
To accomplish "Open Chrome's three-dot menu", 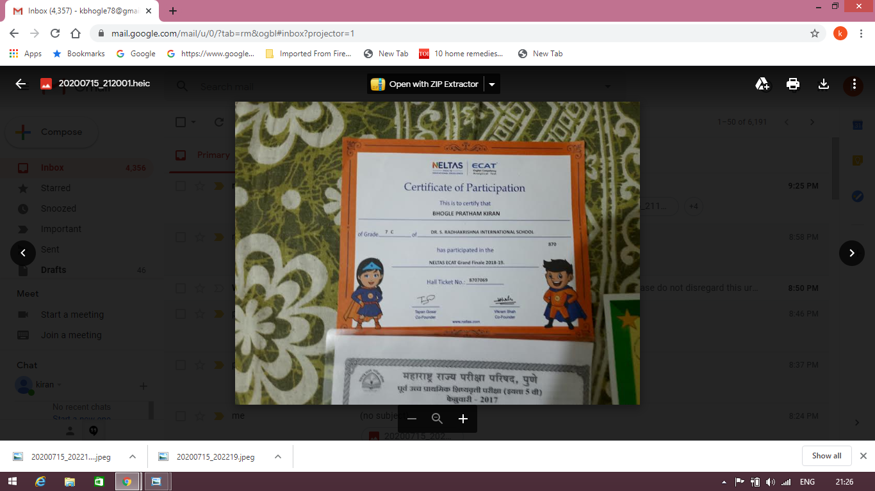I will pyautogui.click(x=862, y=33).
